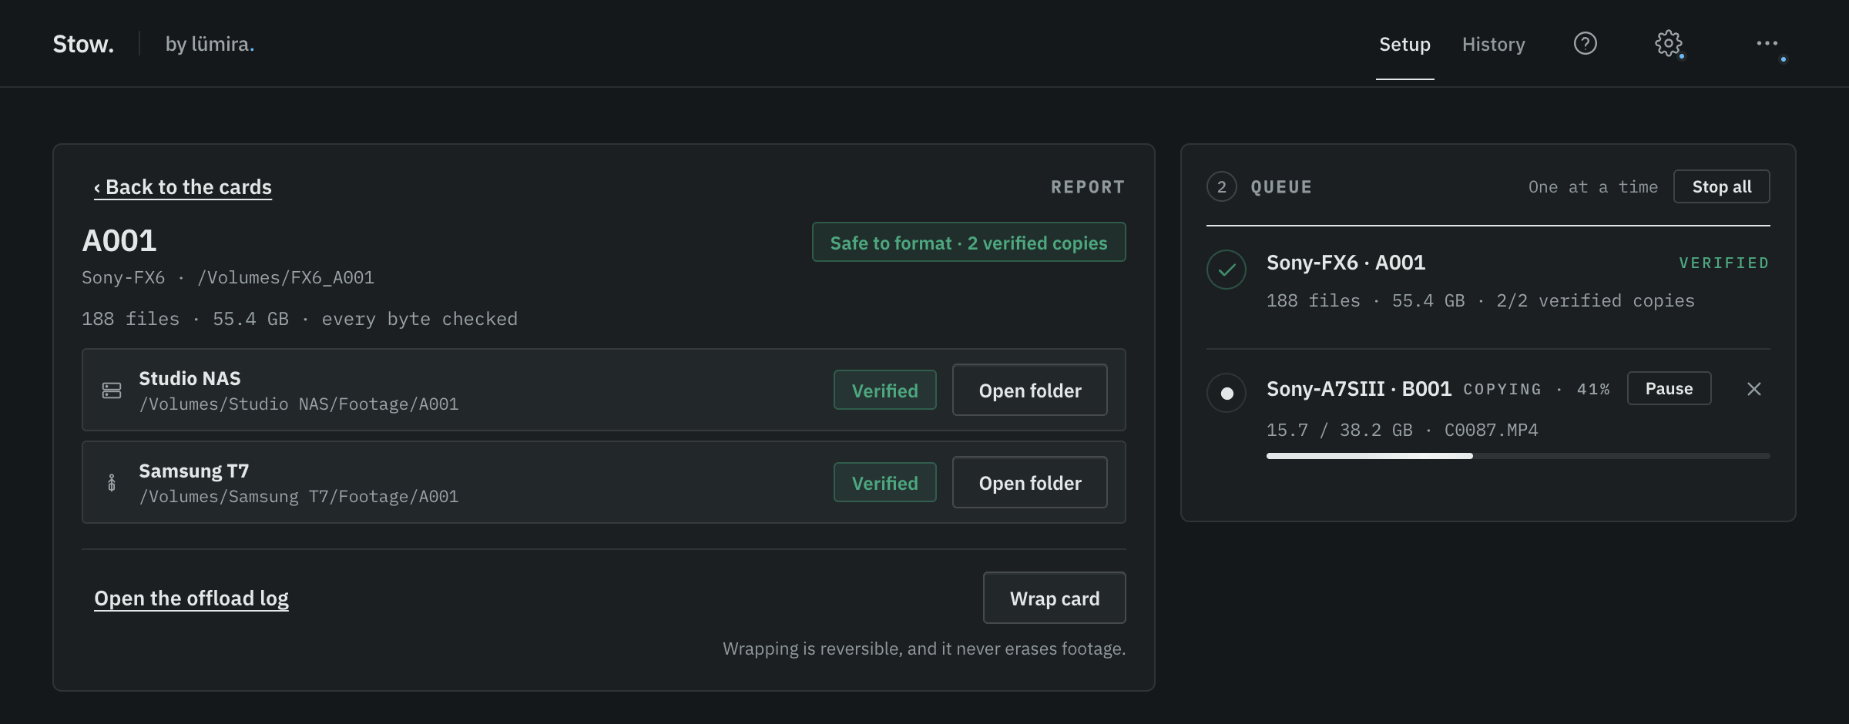The image size is (1849, 724).
Task: Click the Samsung T7 USB drive icon
Action: (x=112, y=483)
